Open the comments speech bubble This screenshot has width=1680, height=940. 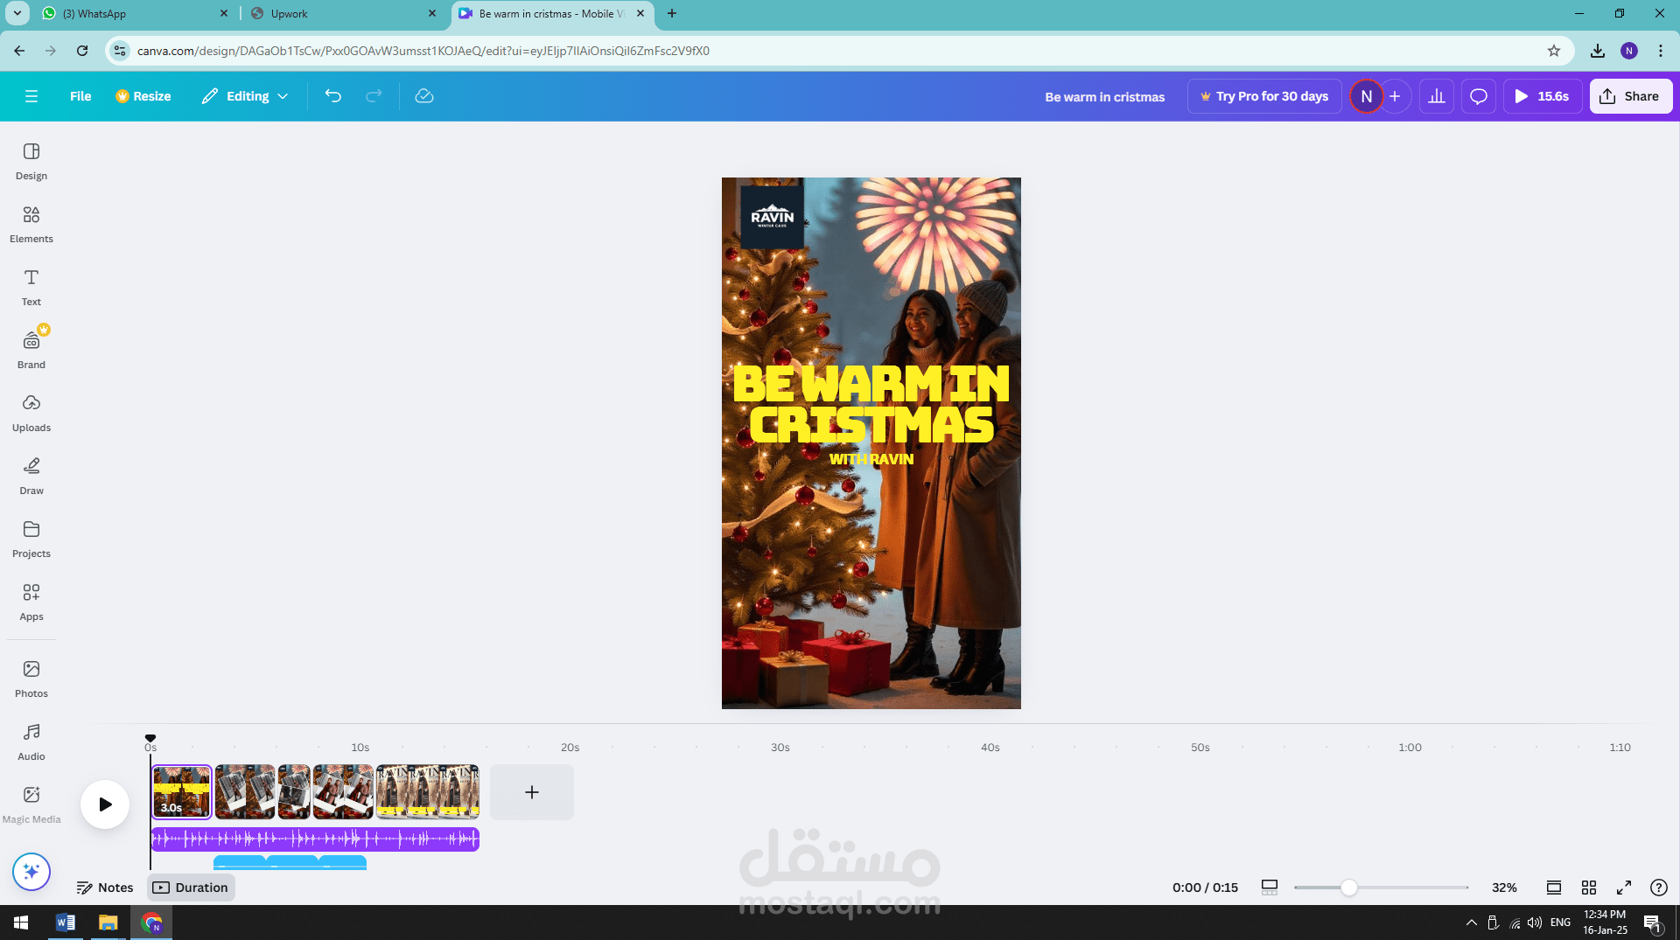pyautogui.click(x=1479, y=96)
